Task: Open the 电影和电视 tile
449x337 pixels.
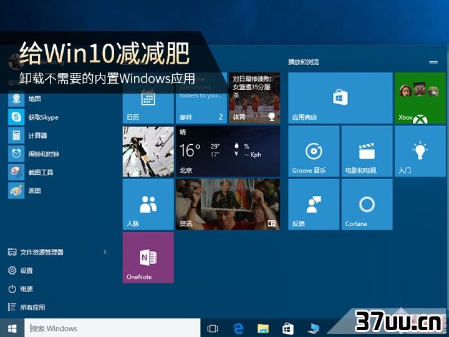Action: coord(367,151)
